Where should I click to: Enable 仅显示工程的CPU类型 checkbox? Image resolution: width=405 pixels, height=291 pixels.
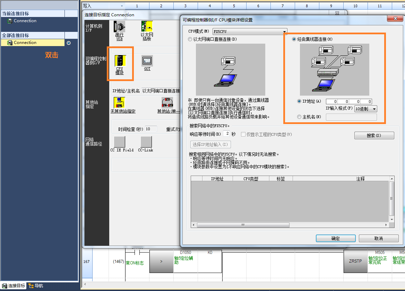click(x=243, y=134)
